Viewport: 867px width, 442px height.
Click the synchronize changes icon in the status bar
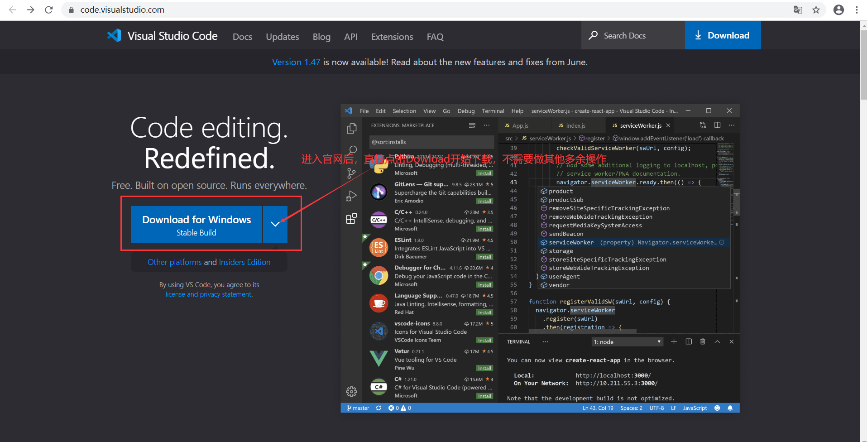378,408
